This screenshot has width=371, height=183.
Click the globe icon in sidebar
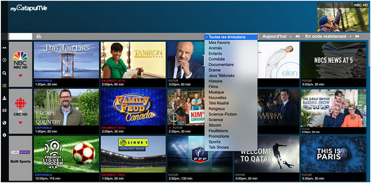(x=4, y=123)
